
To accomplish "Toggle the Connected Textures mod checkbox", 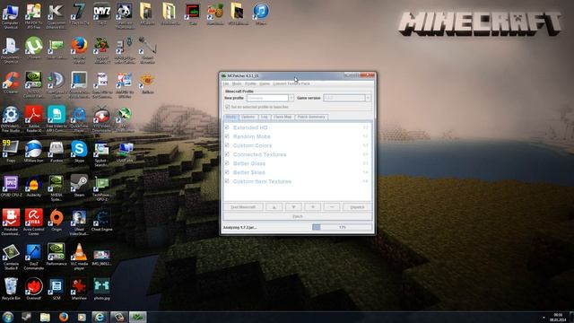I will 227,154.
